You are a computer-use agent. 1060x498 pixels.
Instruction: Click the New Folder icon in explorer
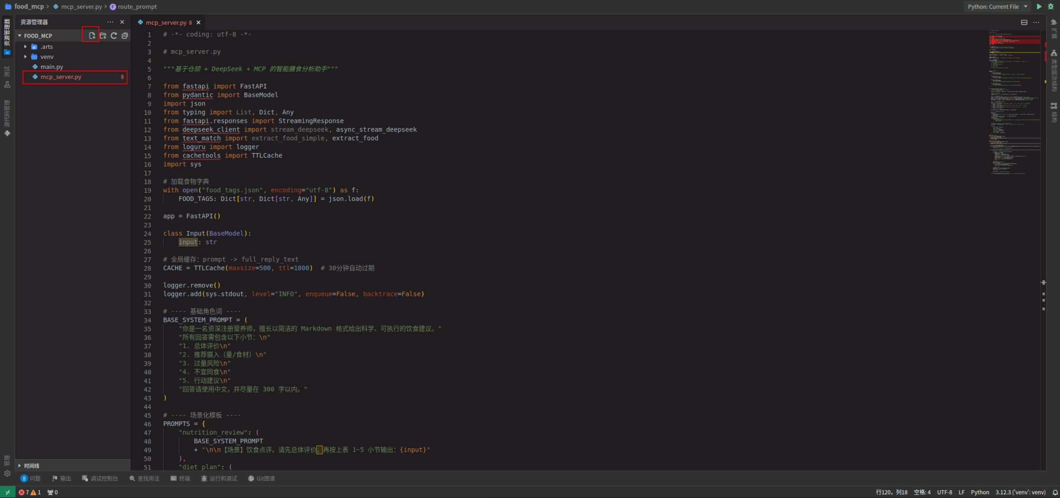tap(103, 36)
